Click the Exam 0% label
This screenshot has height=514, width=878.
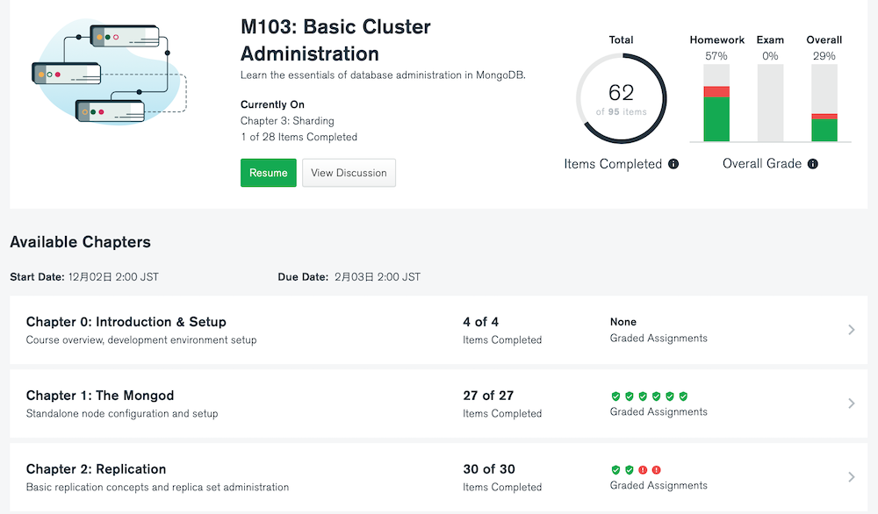click(x=771, y=56)
